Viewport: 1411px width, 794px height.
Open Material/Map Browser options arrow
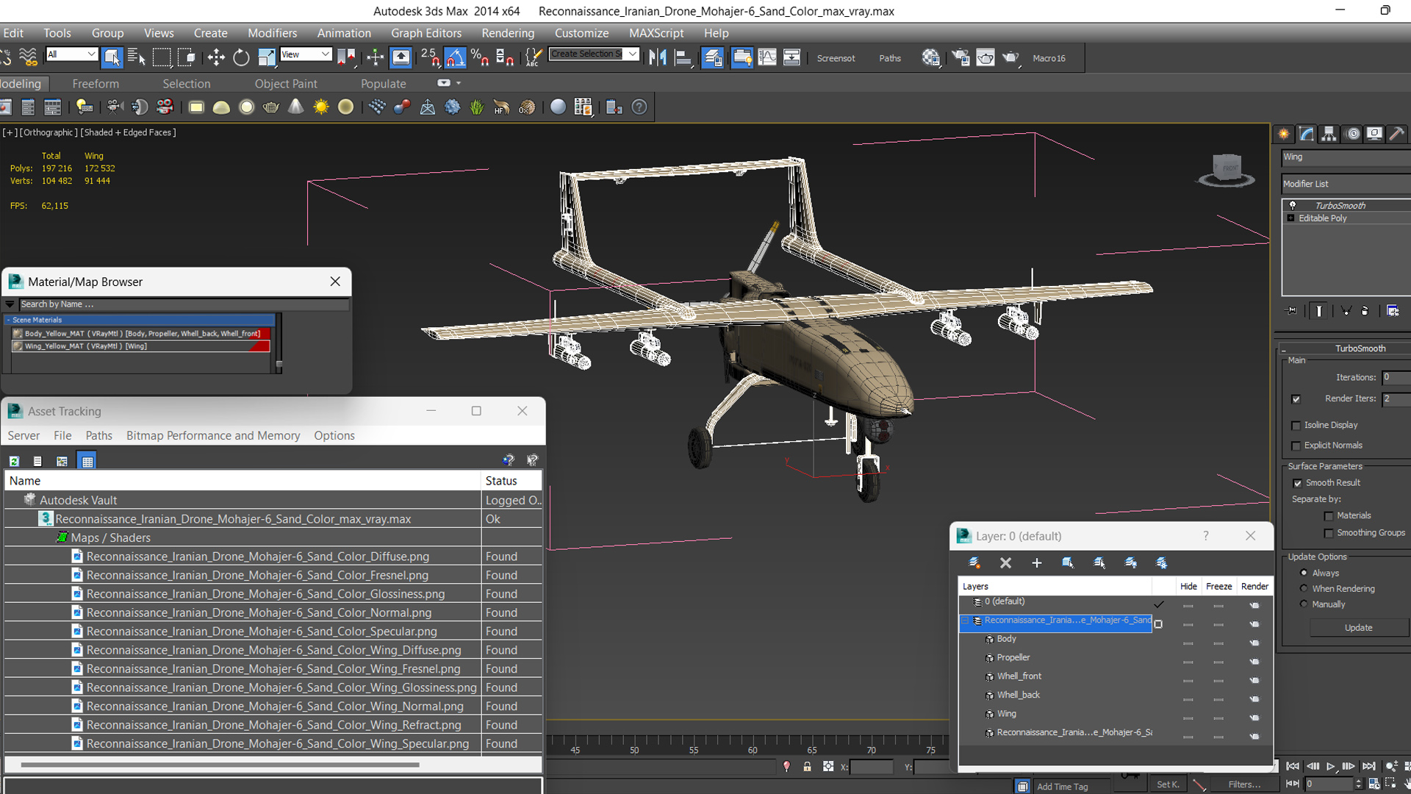pos(10,304)
